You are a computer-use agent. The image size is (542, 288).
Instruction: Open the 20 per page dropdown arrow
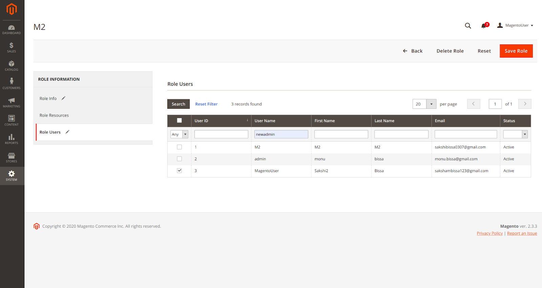(x=431, y=104)
